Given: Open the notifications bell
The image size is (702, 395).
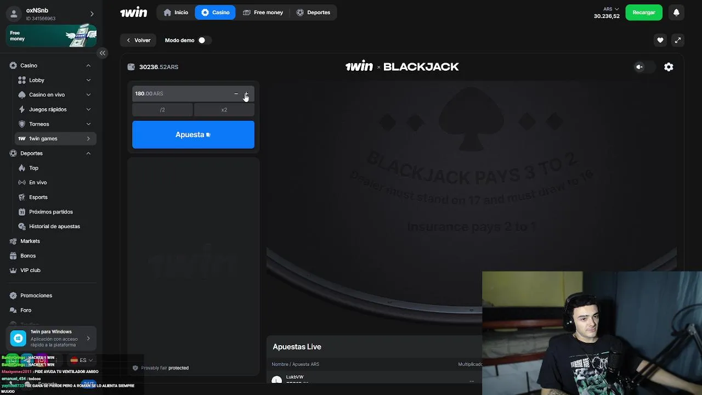Looking at the screenshot, I should [x=676, y=13].
